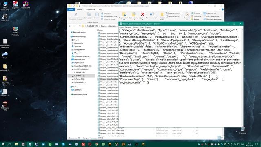Select Мой компьютер in Explorer sidebar

tap(78, 36)
